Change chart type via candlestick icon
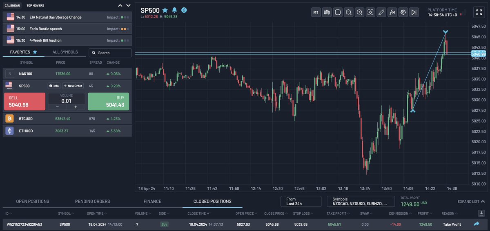The height and width of the screenshot is (231, 490). 327,12
